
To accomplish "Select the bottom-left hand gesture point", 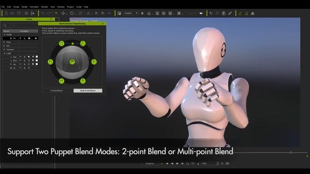I will point(62,81).
